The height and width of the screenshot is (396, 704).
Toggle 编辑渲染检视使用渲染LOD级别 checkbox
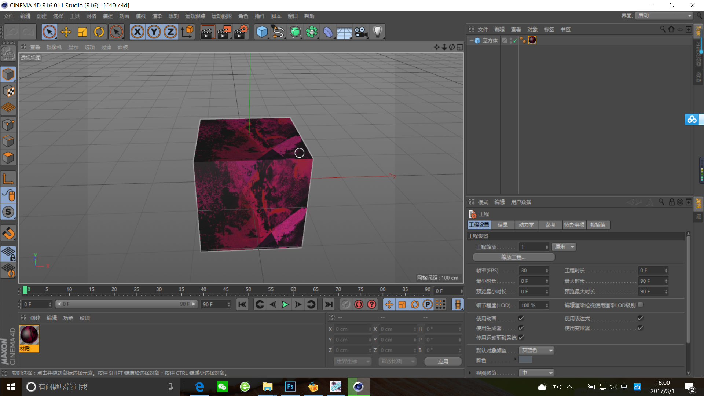click(641, 305)
